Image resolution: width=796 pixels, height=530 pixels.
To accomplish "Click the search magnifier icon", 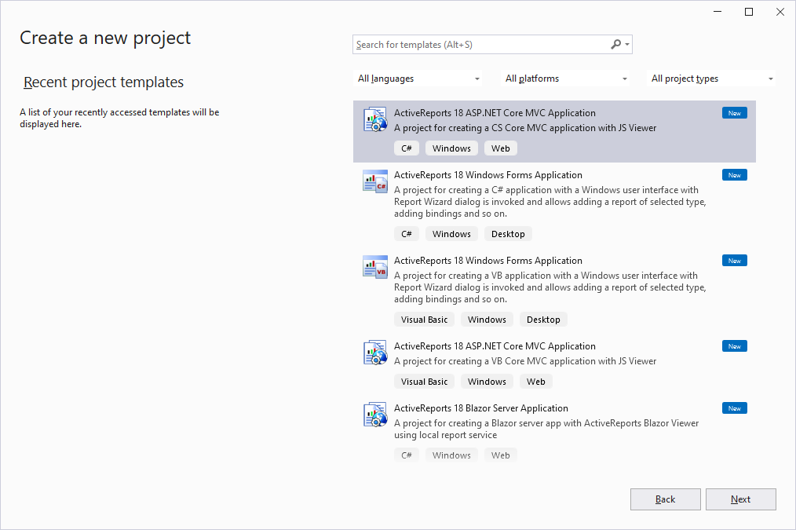I will coord(615,45).
